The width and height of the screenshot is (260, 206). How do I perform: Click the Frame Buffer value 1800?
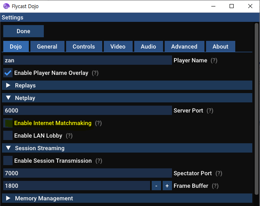coord(77,186)
